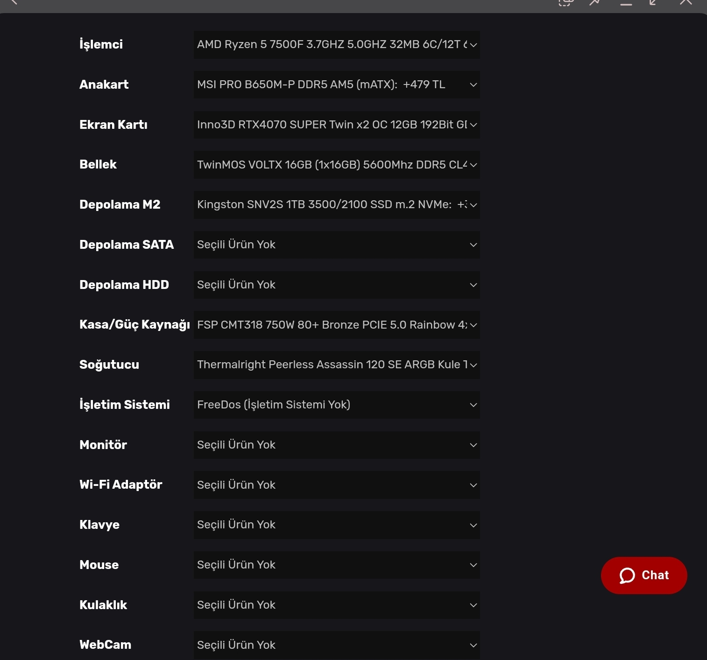The width and height of the screenshot is (707, 660).
Task: Expand the Mouse selection dropdown
Action: [x=337, y=565]
